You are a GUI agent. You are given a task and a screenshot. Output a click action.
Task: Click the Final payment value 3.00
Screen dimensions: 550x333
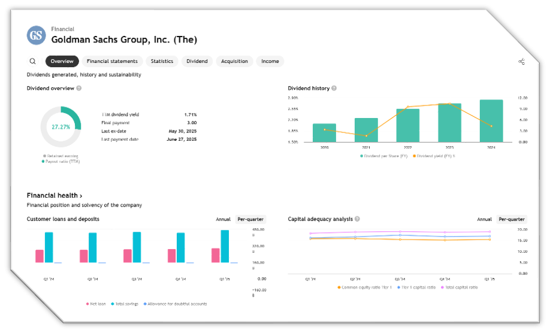192,123
